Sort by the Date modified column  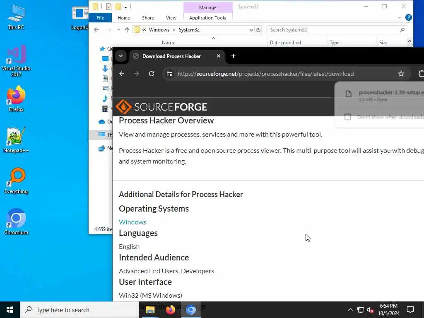tap(285, 43)
